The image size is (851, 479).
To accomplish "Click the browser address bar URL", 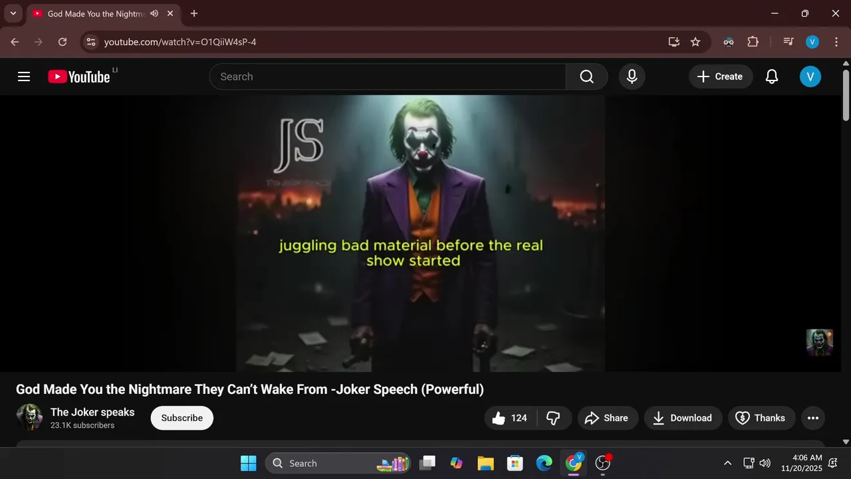I will [x=180, y=42].
